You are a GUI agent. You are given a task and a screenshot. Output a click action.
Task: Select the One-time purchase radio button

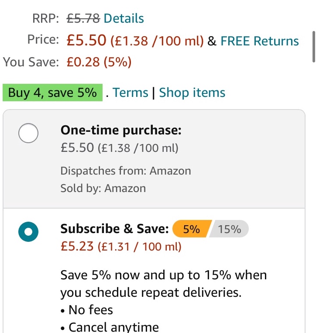[28, 133]
